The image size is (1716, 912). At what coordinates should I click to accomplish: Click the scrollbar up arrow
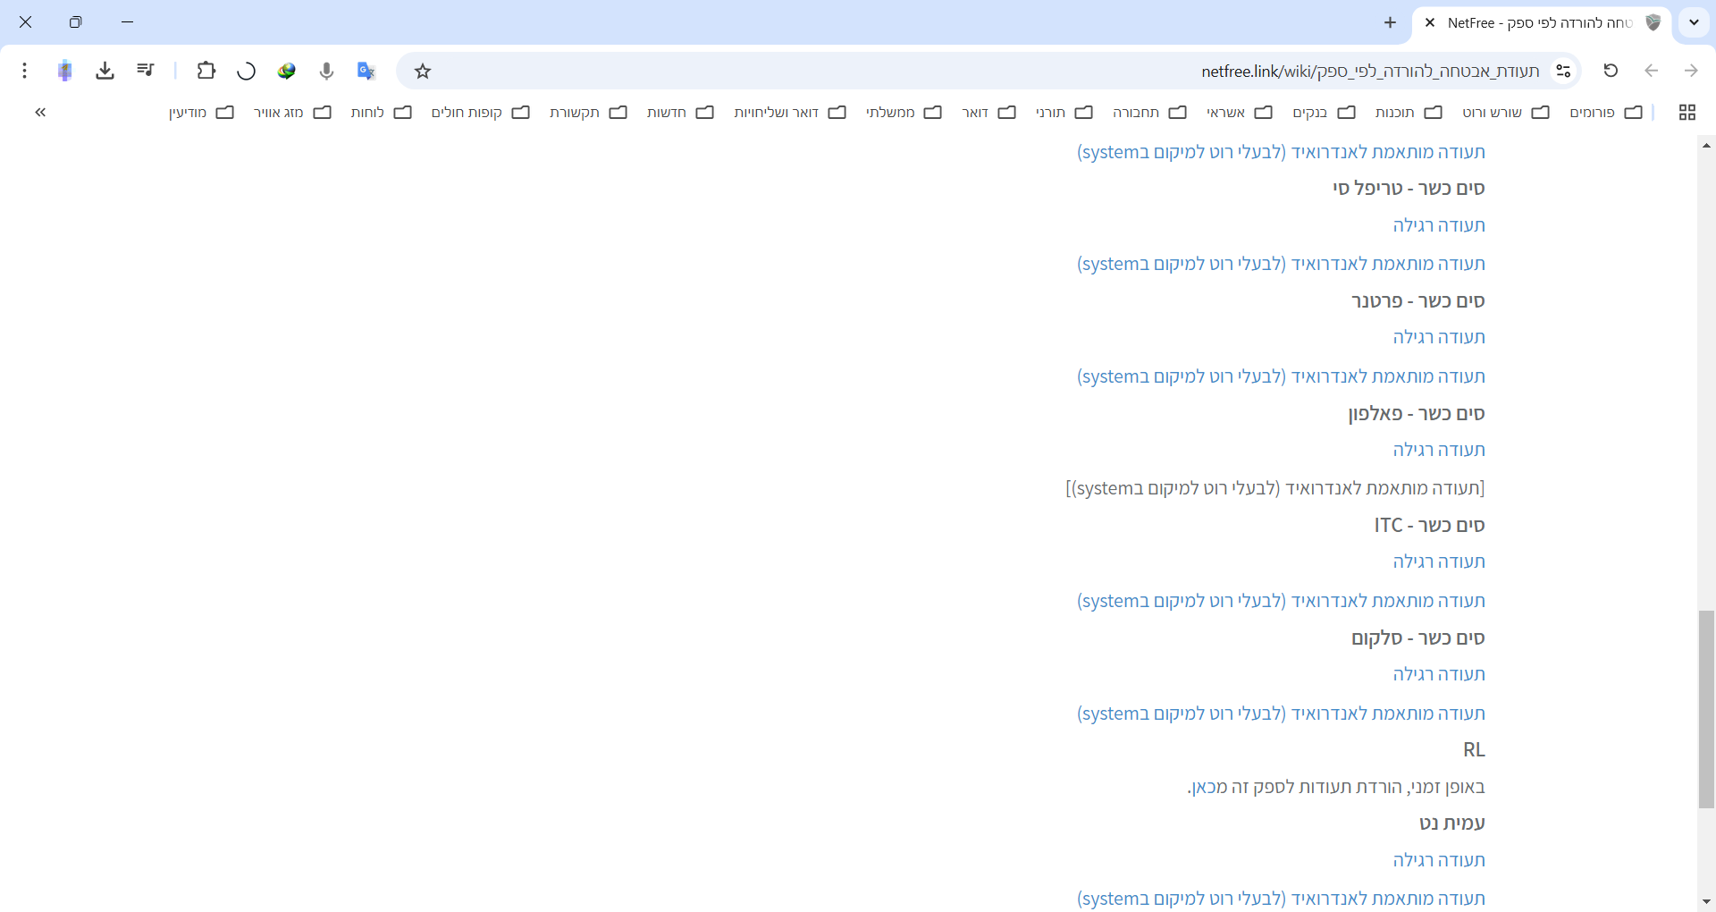(1706, 145)
